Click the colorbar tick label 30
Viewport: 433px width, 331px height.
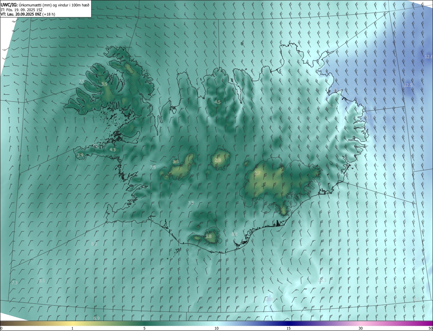(361, 328)
